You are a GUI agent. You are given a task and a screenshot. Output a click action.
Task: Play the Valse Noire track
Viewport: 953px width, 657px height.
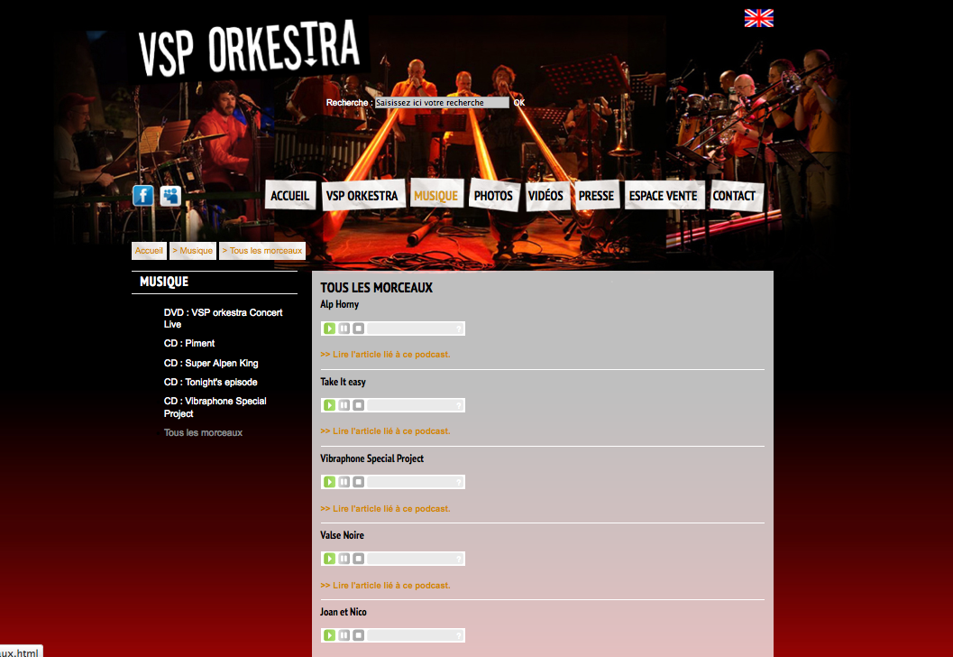[329, 559]
